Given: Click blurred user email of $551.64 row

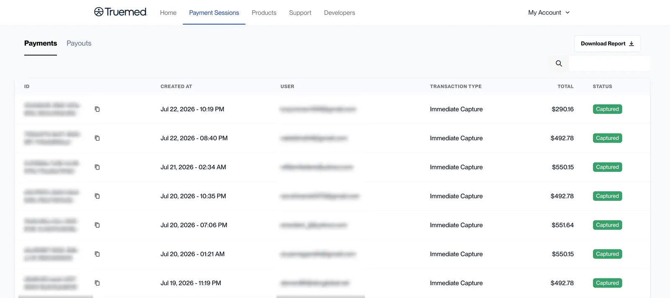Looking at the screenshot, I should point(314,225).
